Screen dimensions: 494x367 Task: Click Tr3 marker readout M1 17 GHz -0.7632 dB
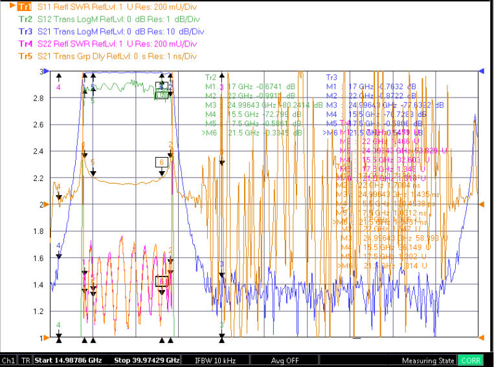[371, 87]
